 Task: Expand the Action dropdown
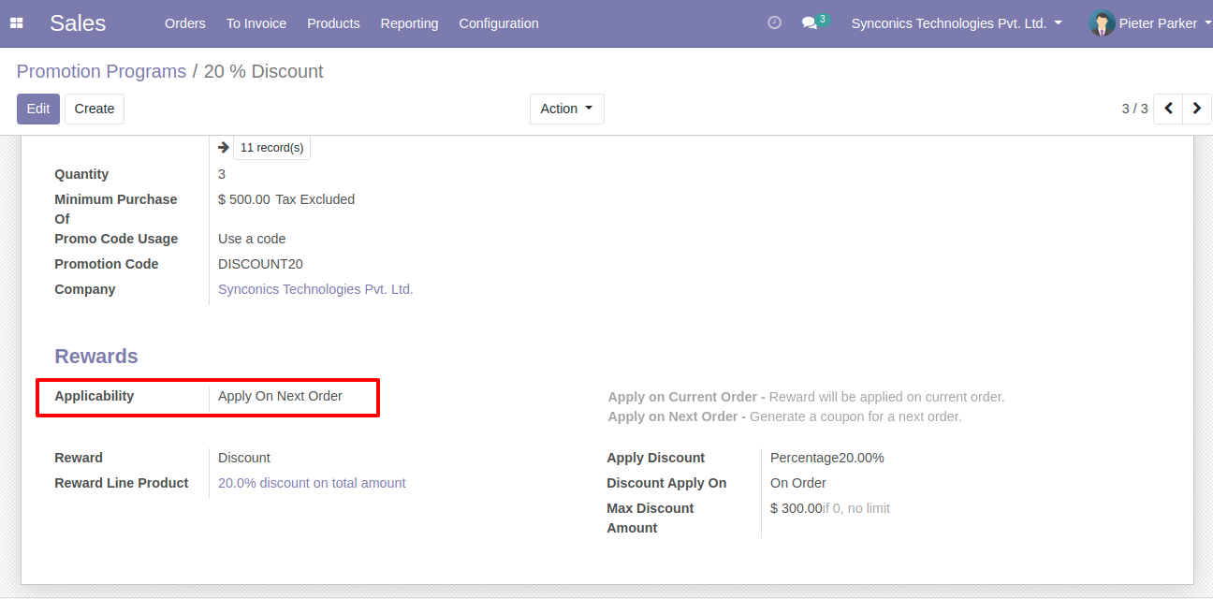tap(566, 109)
